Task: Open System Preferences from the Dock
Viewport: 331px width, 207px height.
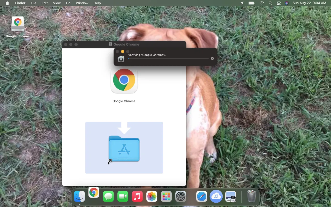Action: tap(180, 196)
